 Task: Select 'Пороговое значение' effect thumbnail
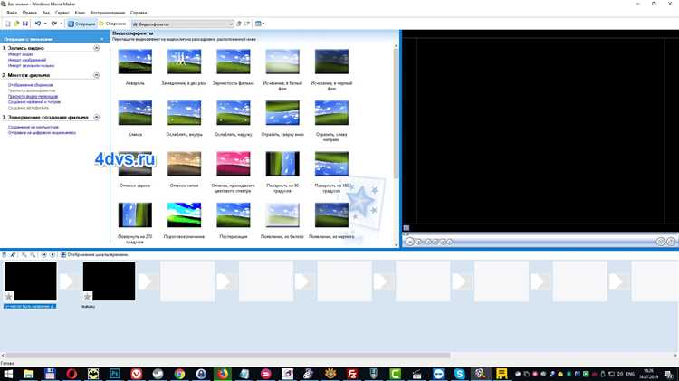tap(184, 214)
